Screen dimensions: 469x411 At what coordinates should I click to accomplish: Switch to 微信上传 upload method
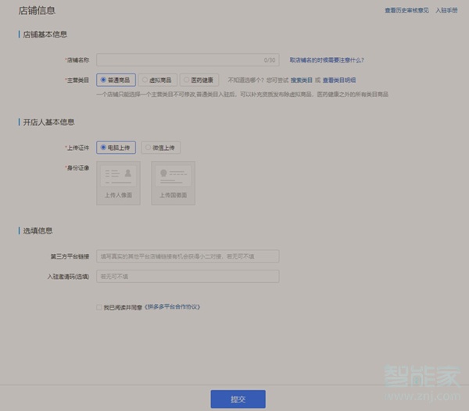pos(161,147)
